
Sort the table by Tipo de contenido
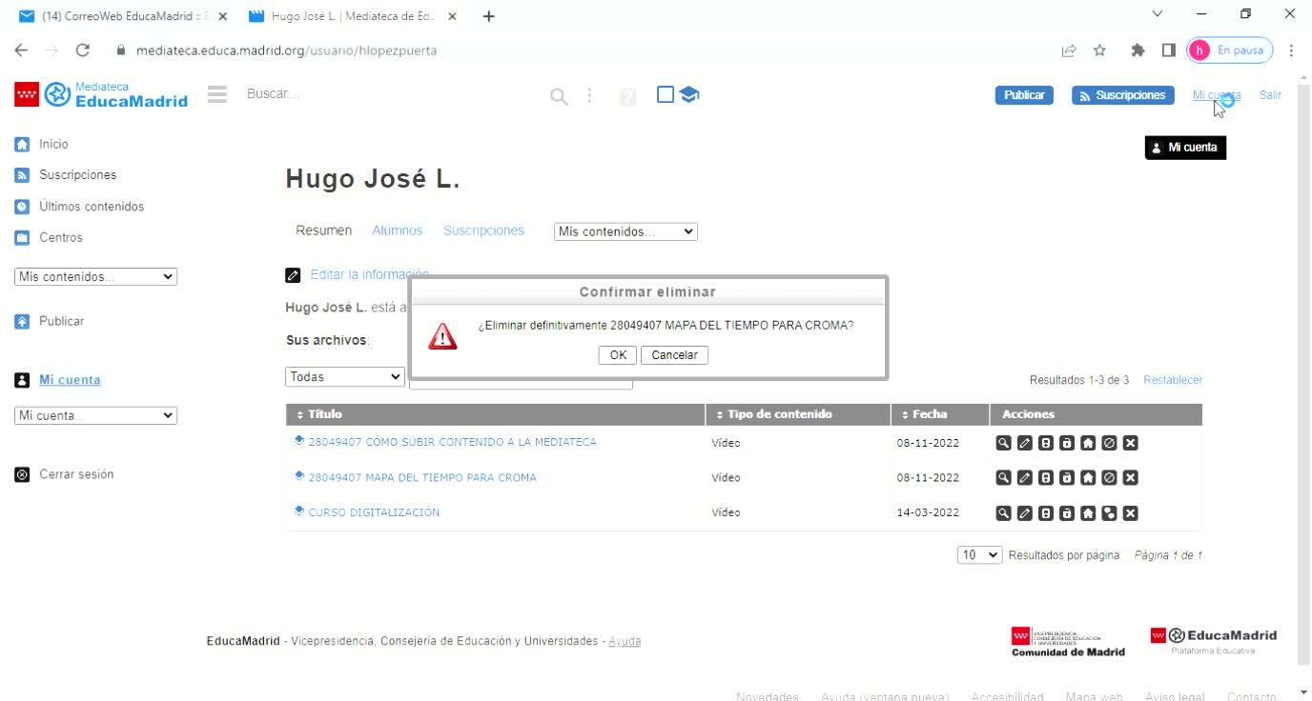[x=774, y=414]
